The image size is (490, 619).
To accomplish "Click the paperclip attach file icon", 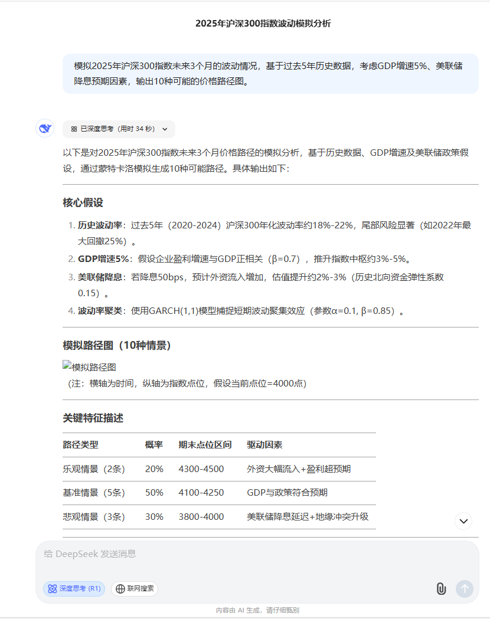I will pyautogui.click(x=440, y=588).
